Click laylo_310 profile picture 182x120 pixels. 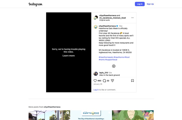(96, 74)
